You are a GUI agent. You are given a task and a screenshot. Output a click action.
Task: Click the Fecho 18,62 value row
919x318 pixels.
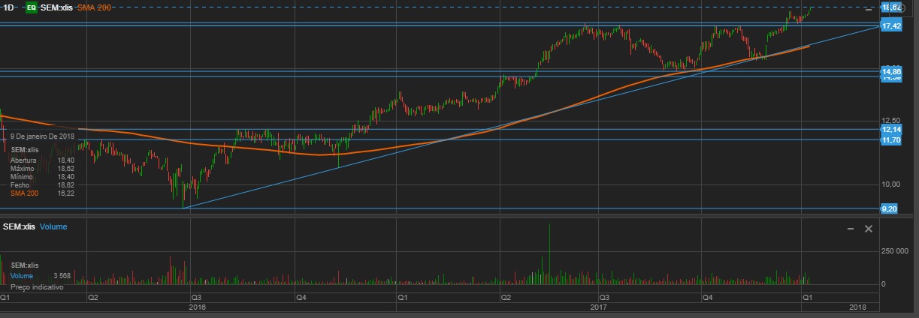[42, 184]
